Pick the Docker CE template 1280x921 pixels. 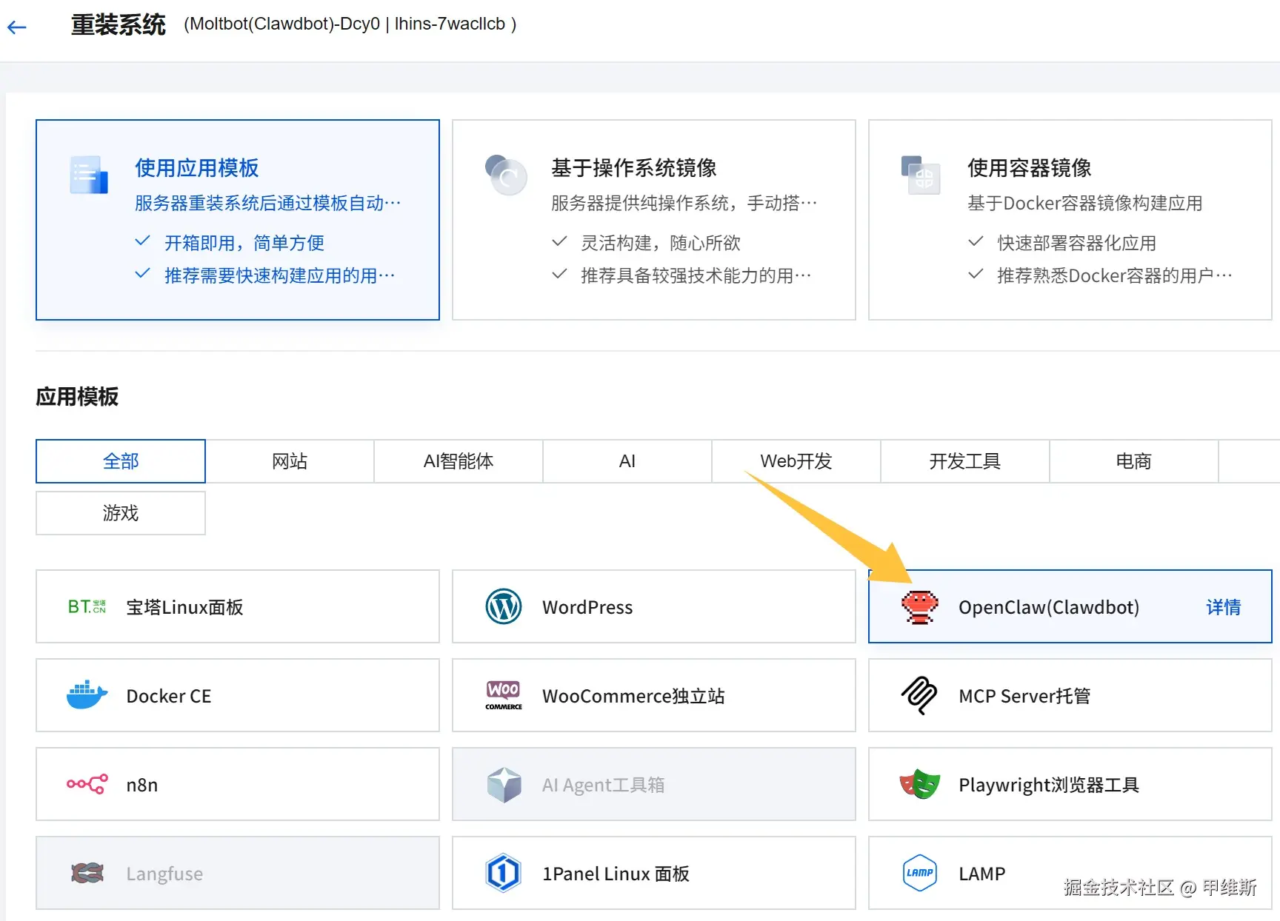pos(238,695)
